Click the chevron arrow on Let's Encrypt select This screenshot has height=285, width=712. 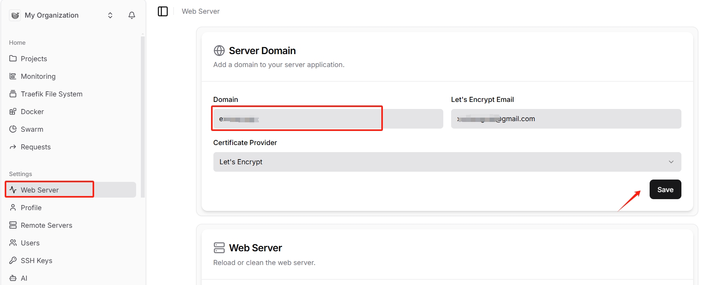coord(671,162)
